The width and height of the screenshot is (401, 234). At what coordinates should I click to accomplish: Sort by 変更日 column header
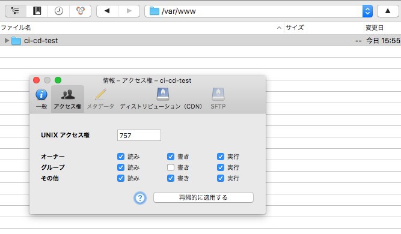375,28
